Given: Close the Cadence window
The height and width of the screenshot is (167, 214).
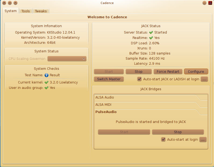Looking at the screenshot, I should [x=4, y=3].
